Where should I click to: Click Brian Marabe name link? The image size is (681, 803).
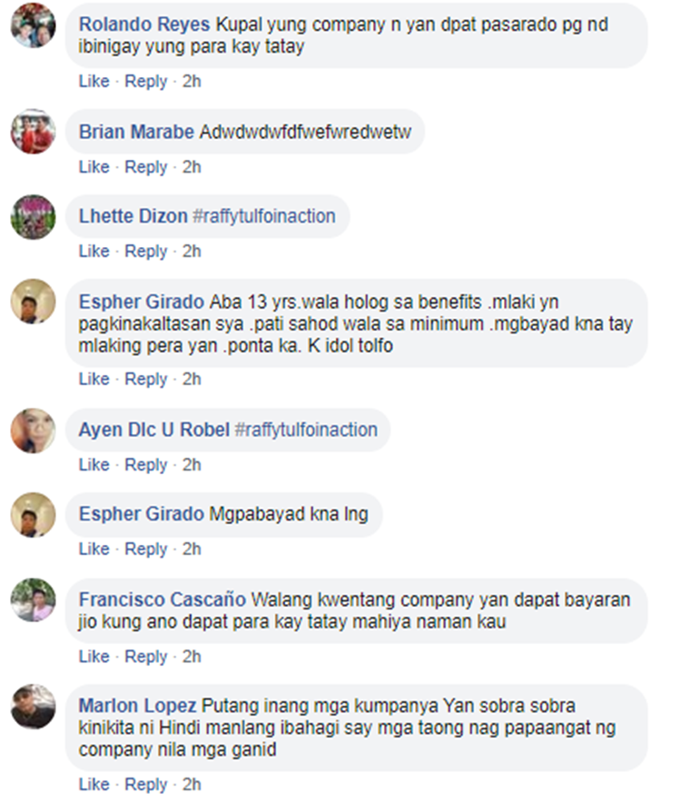(136, 132)
